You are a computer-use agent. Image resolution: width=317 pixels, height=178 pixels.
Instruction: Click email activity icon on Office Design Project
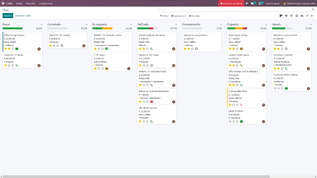[x=17, y=49]
